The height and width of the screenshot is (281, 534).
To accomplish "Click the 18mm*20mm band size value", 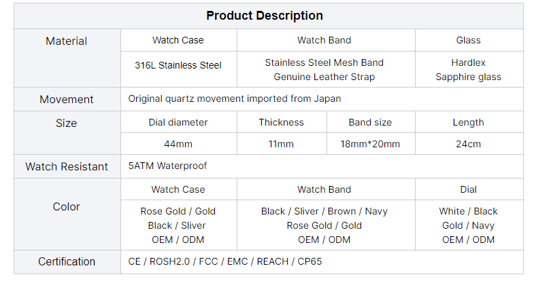I will [x=370, y=144].
